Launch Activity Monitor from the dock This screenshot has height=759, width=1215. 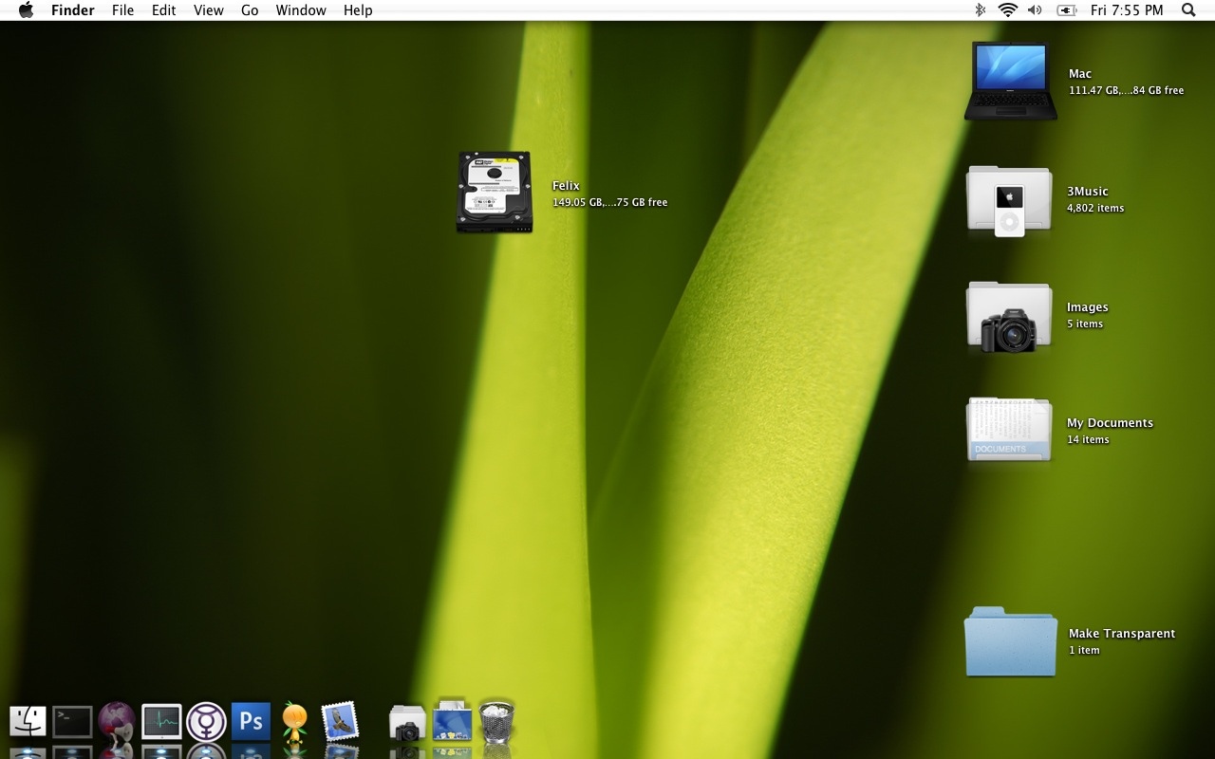[161, 722]
